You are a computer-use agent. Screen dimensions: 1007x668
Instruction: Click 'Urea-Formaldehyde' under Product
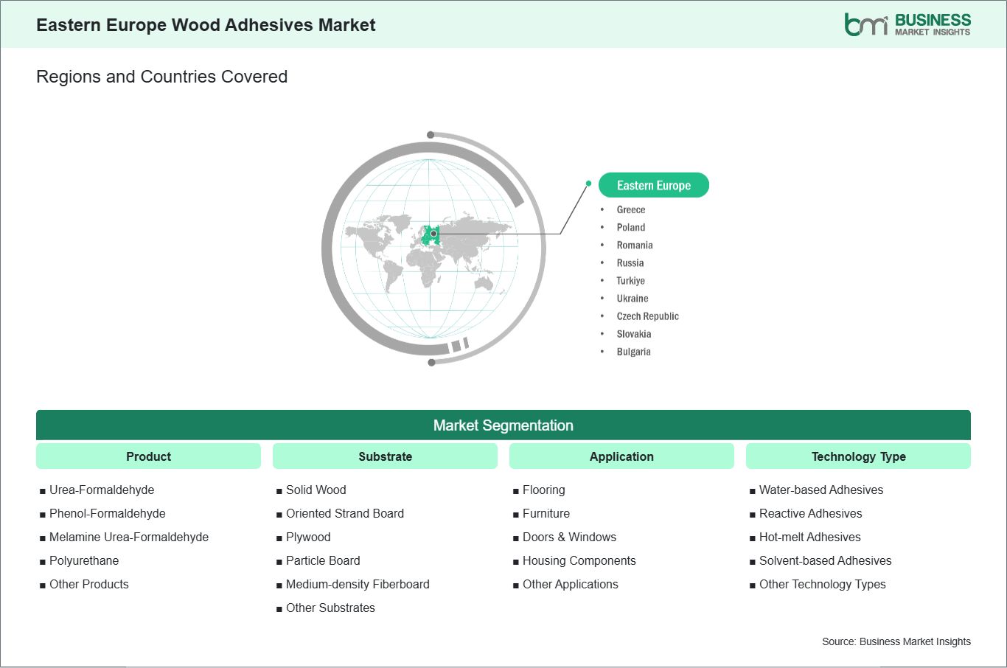click(x=102, y=490)
